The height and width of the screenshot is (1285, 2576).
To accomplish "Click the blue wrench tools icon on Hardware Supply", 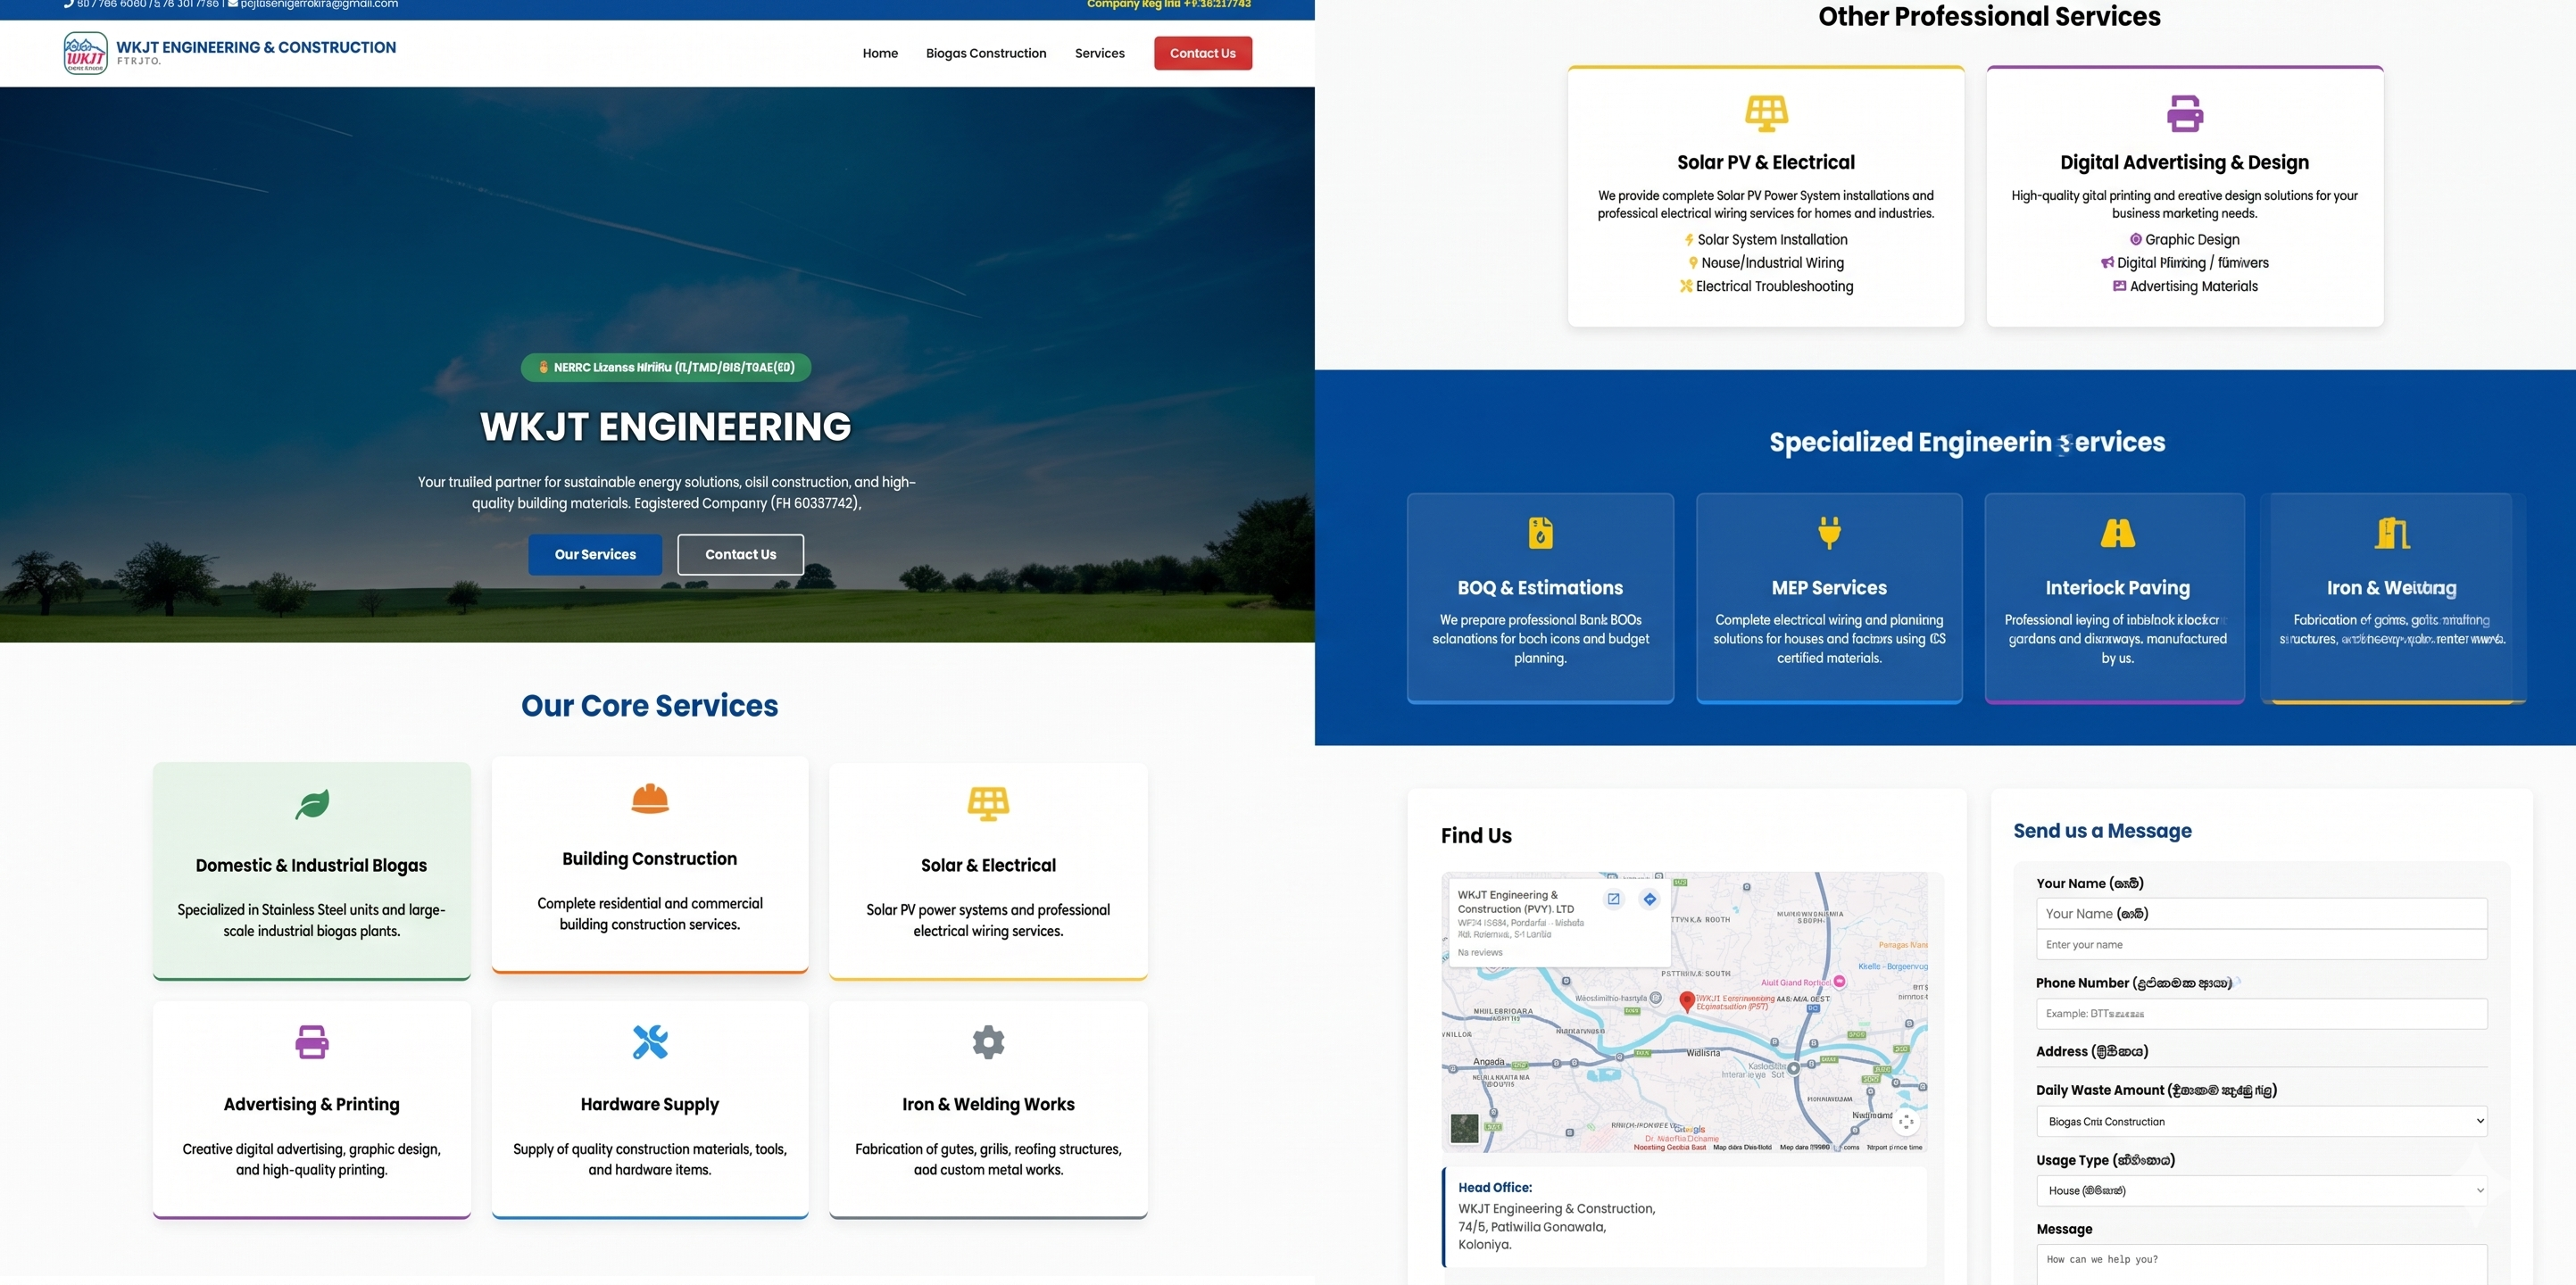I will click(x=650, y=1042).
